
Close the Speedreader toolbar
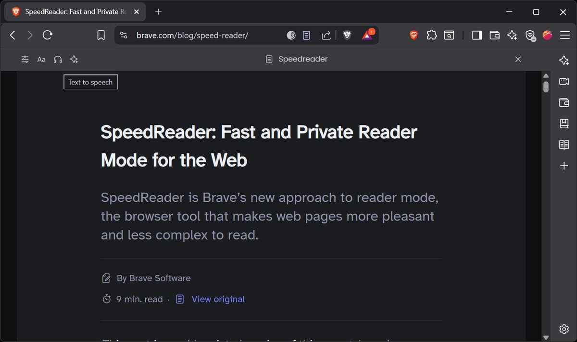[x=518, y=59]
